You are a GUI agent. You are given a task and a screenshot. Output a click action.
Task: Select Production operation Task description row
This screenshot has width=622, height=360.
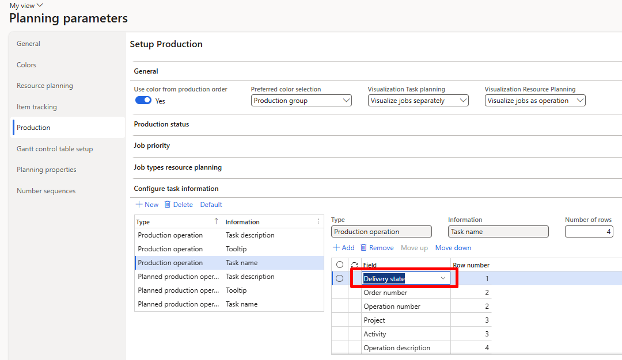(229, 235)
